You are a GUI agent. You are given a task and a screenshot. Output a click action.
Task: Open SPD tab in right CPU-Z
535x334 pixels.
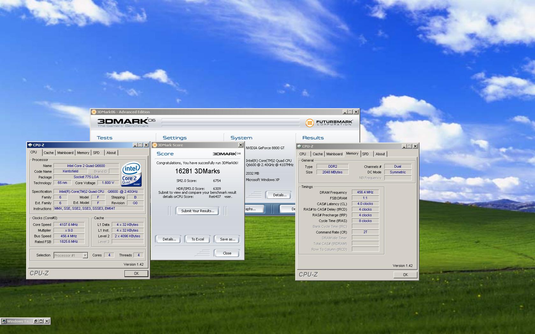pos(366,154)
